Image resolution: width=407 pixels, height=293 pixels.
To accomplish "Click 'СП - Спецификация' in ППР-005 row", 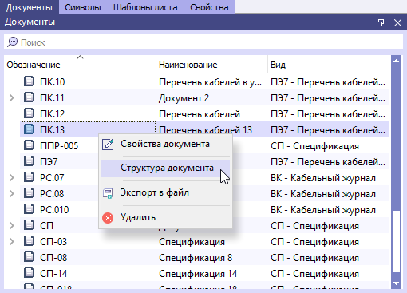I will click(314, 146).
